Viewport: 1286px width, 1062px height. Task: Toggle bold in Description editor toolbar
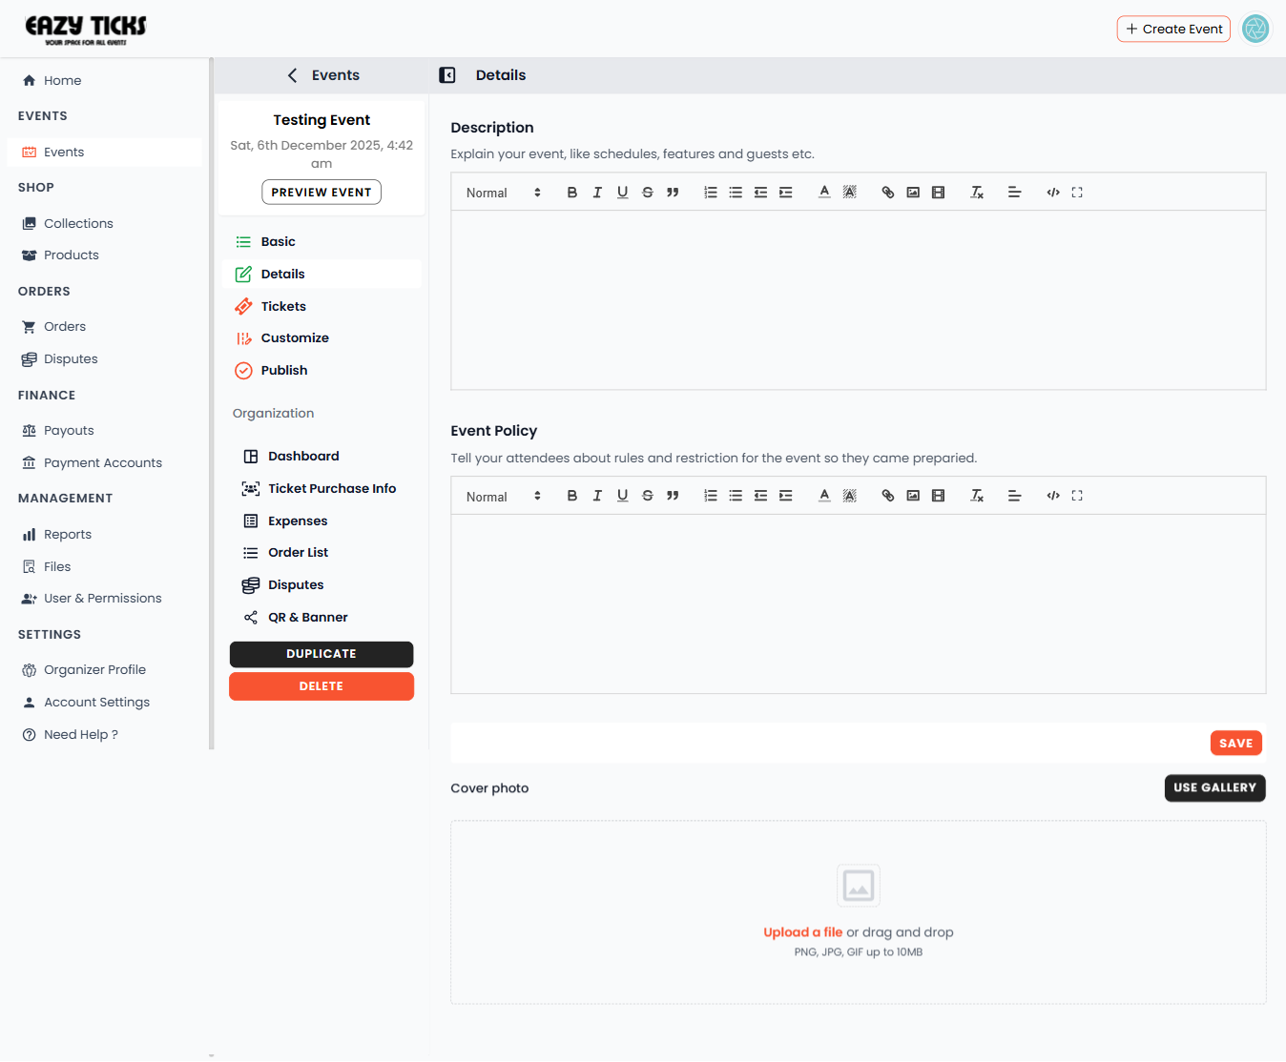[x=572, y=193]
